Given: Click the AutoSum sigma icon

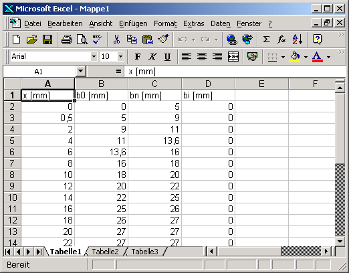Looking at the screenshot, I should [x=266, y=39].
